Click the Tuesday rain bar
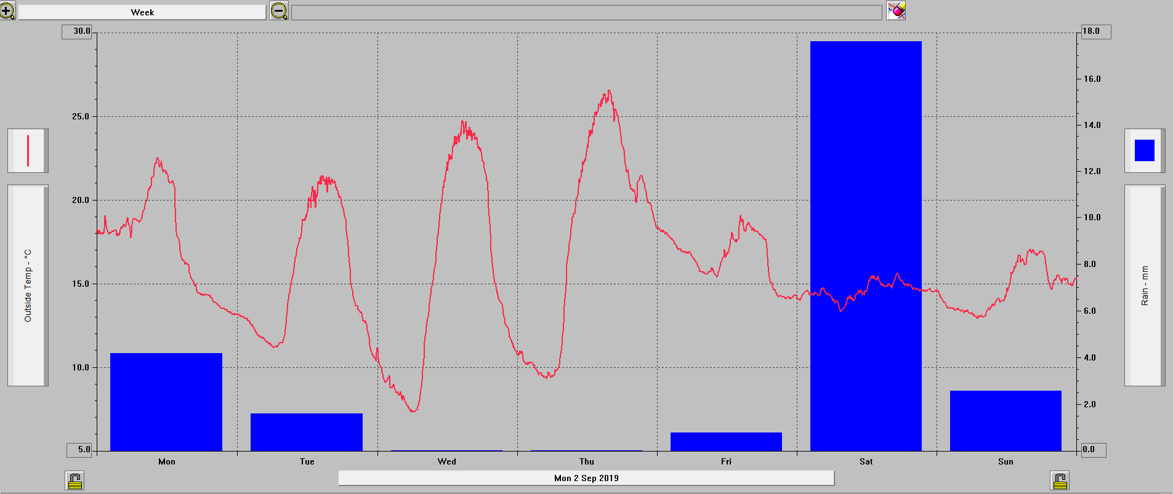This screenshot has height=494, width=1173. coord(307,432)
